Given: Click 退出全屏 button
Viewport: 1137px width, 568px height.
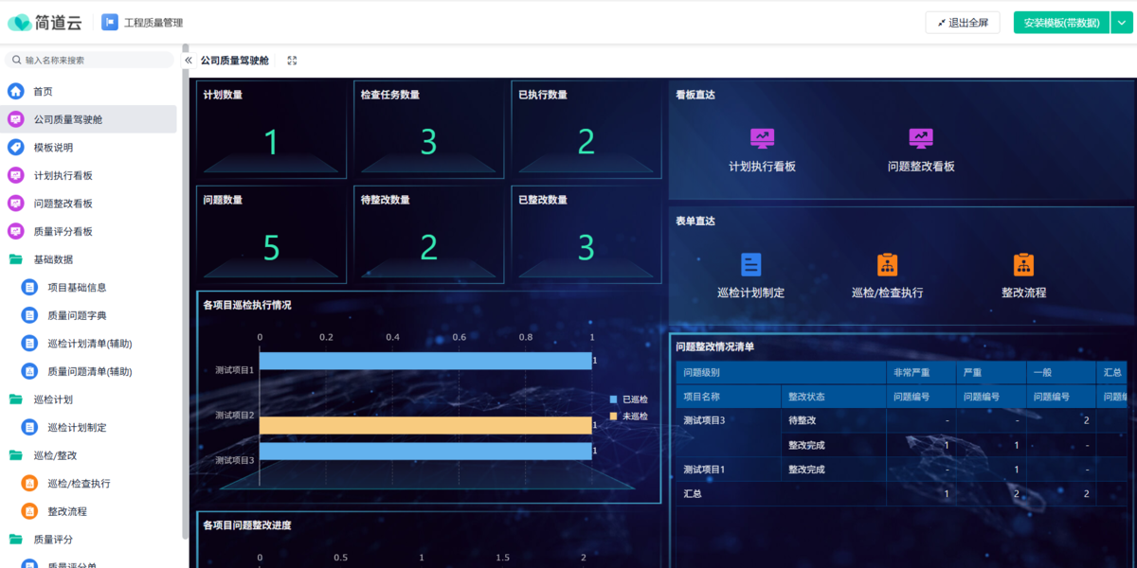Looking at the screenshot, I should (x=963, y=23).
